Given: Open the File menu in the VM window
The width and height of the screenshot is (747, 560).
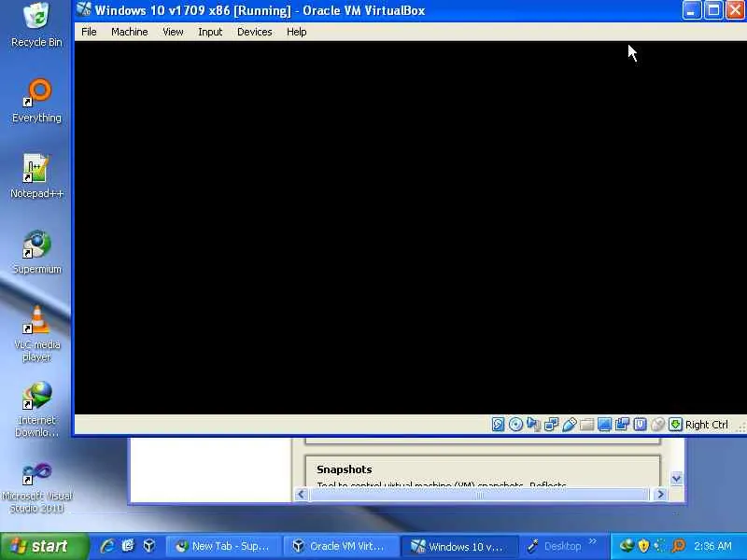Looking at the screenshot, I should (x=89, y=32).
